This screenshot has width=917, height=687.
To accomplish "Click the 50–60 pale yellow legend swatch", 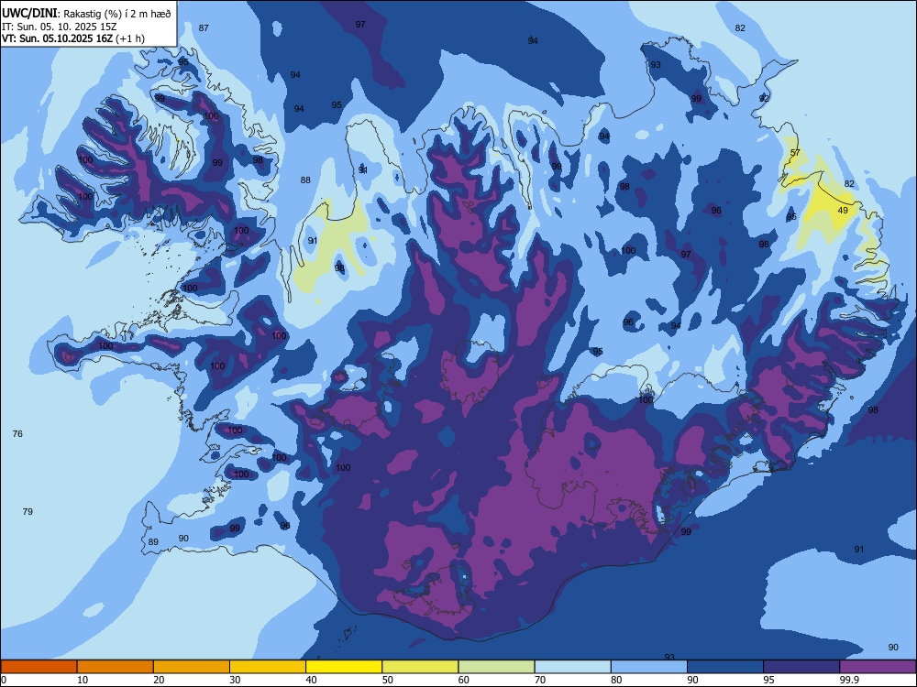I will [x=420, y=667].
